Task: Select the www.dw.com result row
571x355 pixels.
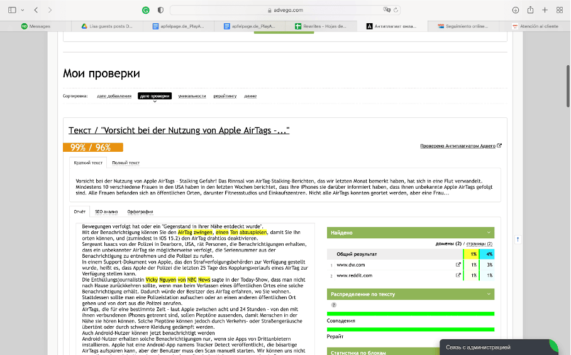Action: coord(411,265)
